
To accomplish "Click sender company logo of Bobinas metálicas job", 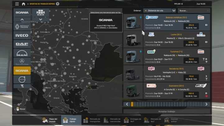I will (x=152, y=17).
